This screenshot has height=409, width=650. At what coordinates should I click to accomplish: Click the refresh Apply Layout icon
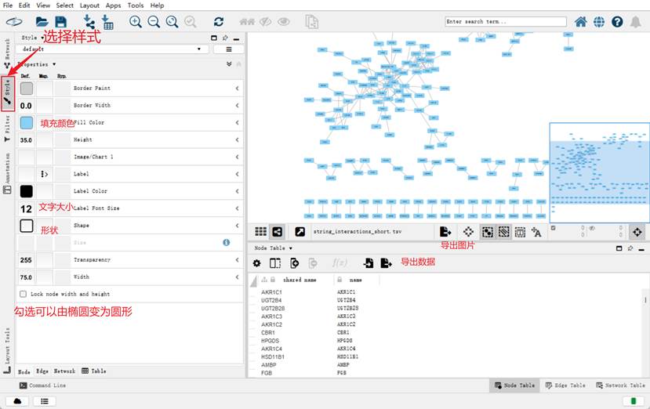click(219, 22)
